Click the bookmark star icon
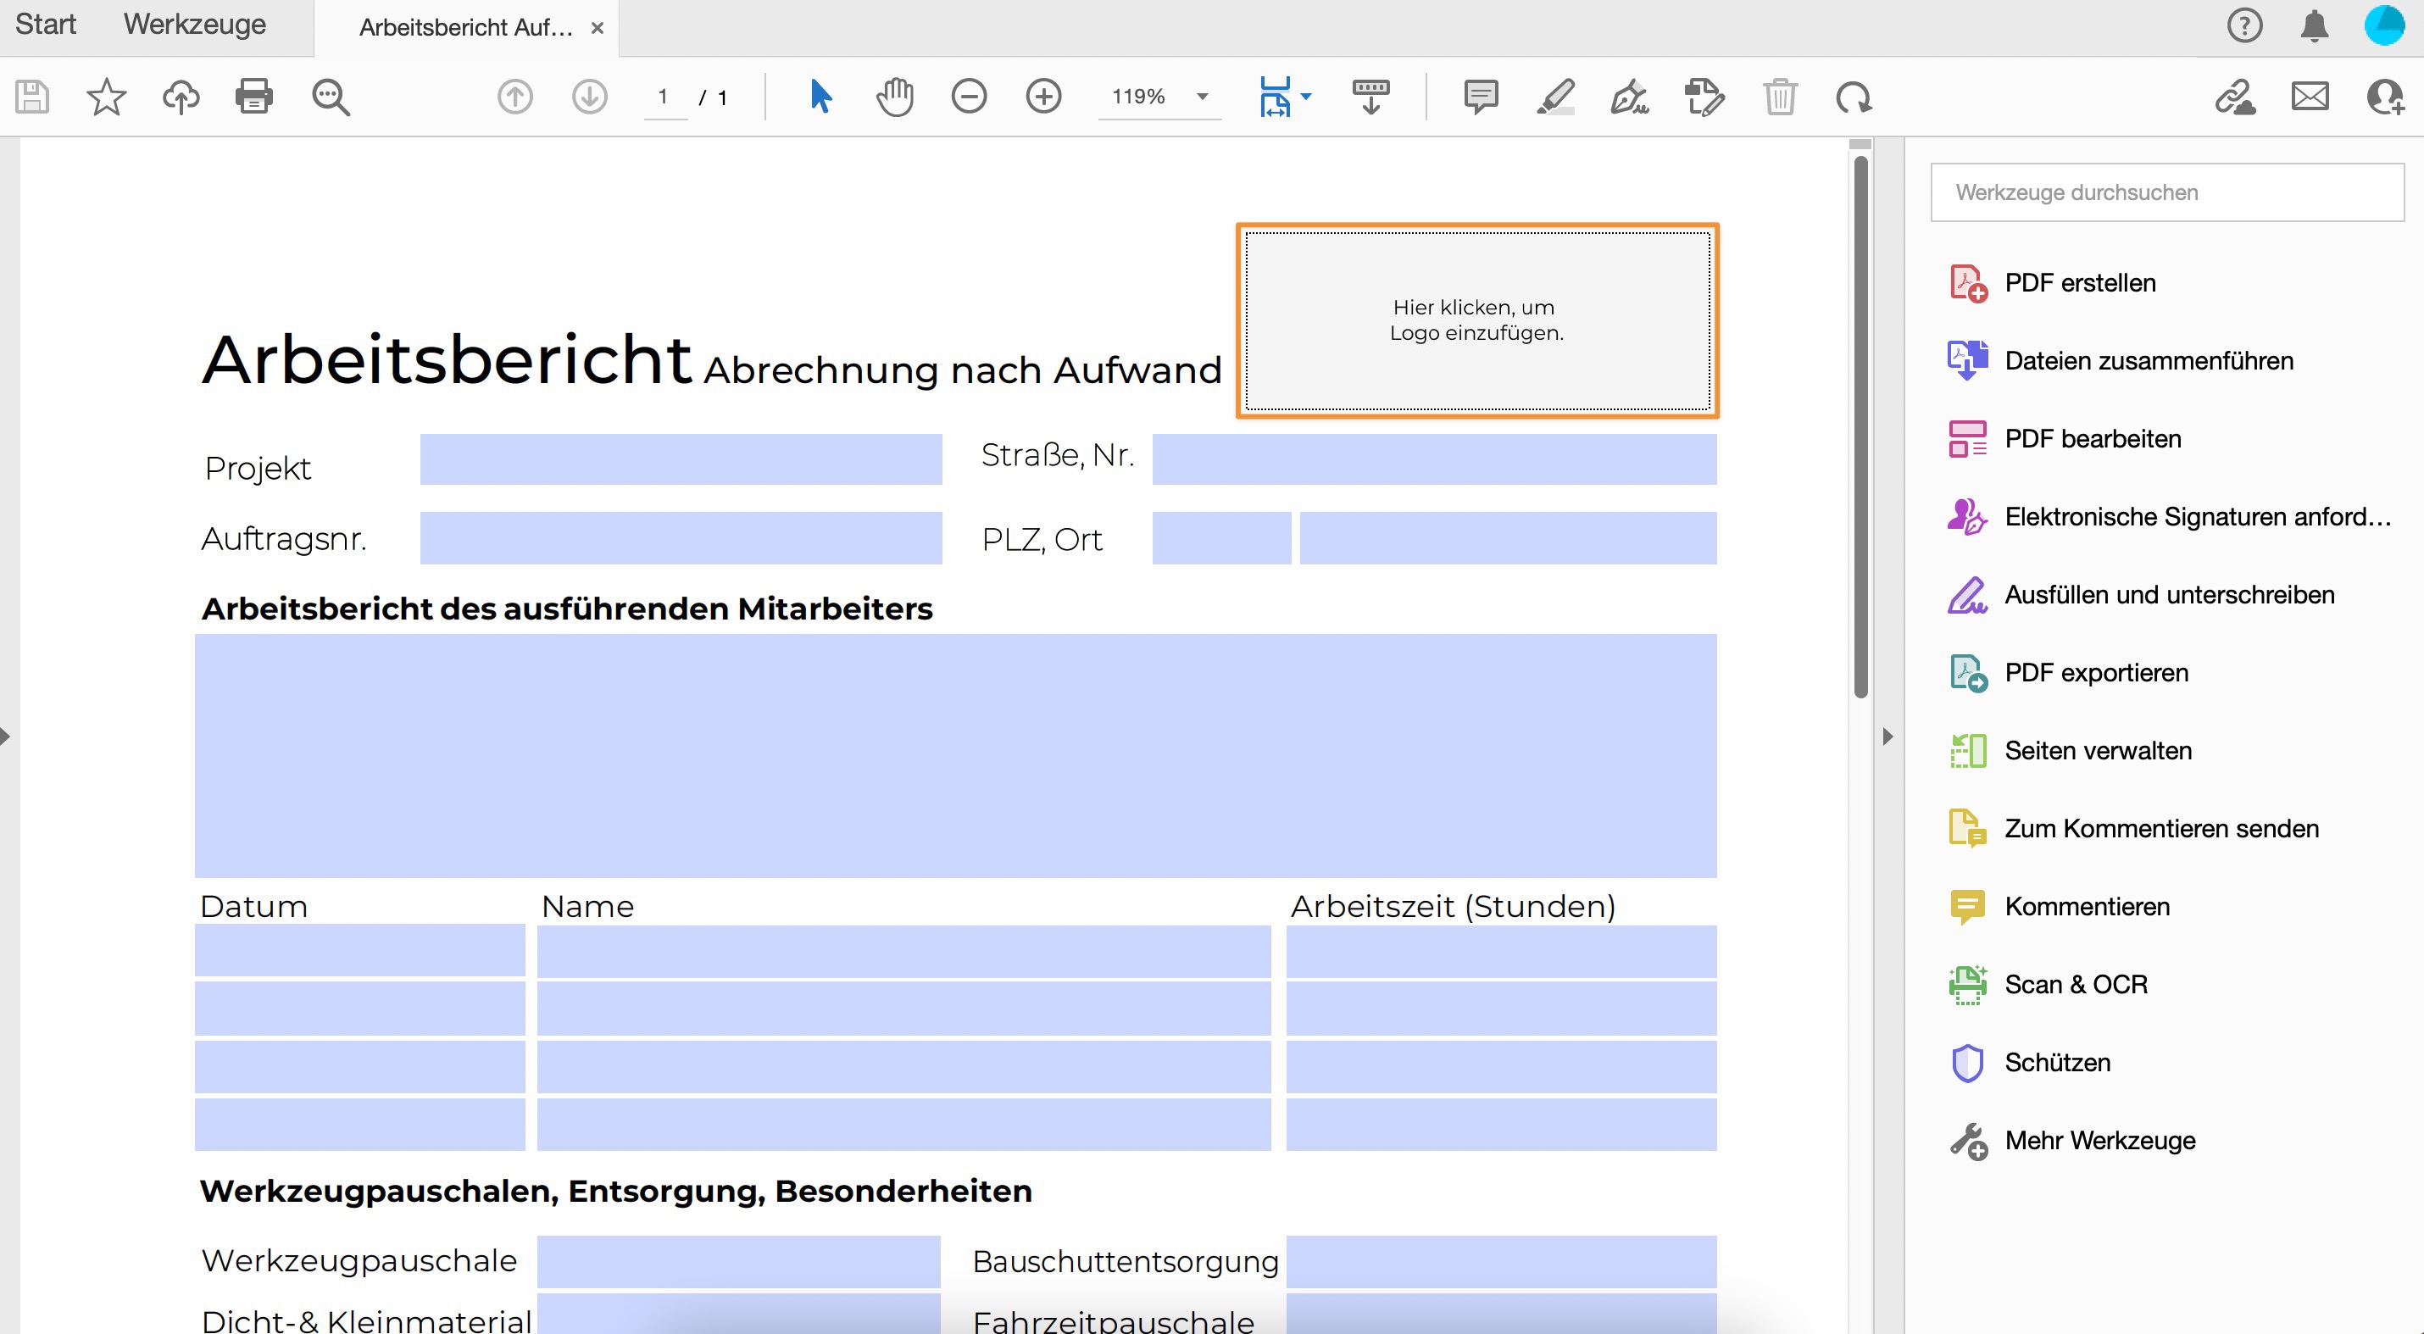 click(106, 96)
